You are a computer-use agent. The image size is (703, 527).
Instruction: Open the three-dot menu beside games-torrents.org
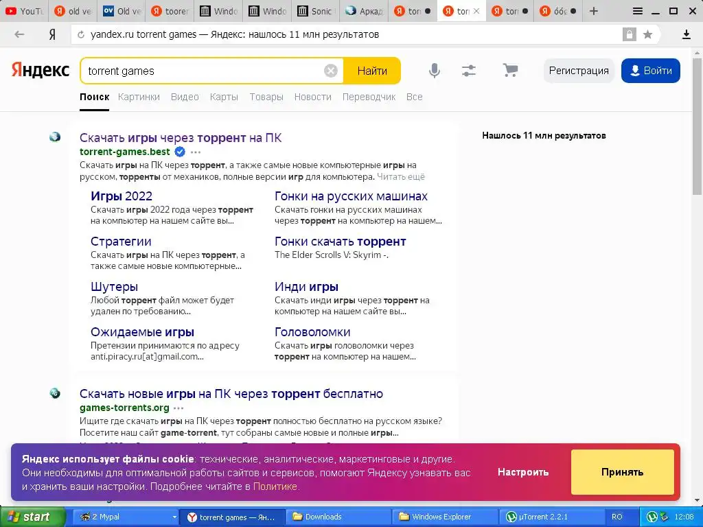click(x=178, y=408)
